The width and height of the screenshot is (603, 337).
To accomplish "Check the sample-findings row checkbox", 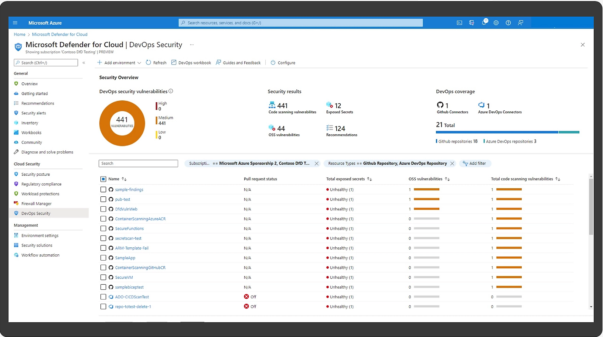I will (103, 189).
